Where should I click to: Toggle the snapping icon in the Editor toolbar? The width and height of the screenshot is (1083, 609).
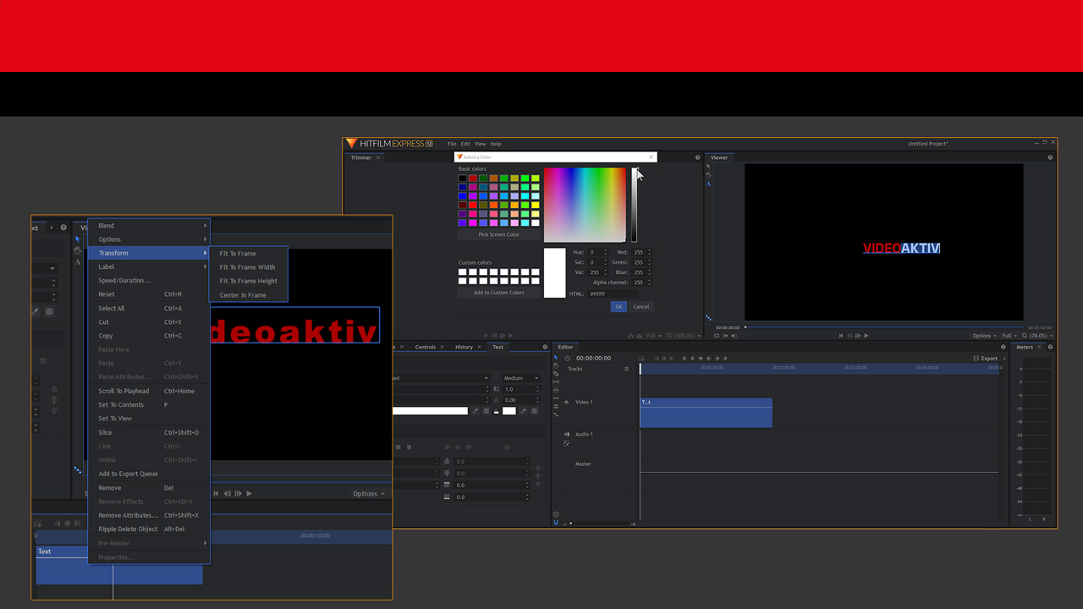pyautogui.click(x=641, y=359)
